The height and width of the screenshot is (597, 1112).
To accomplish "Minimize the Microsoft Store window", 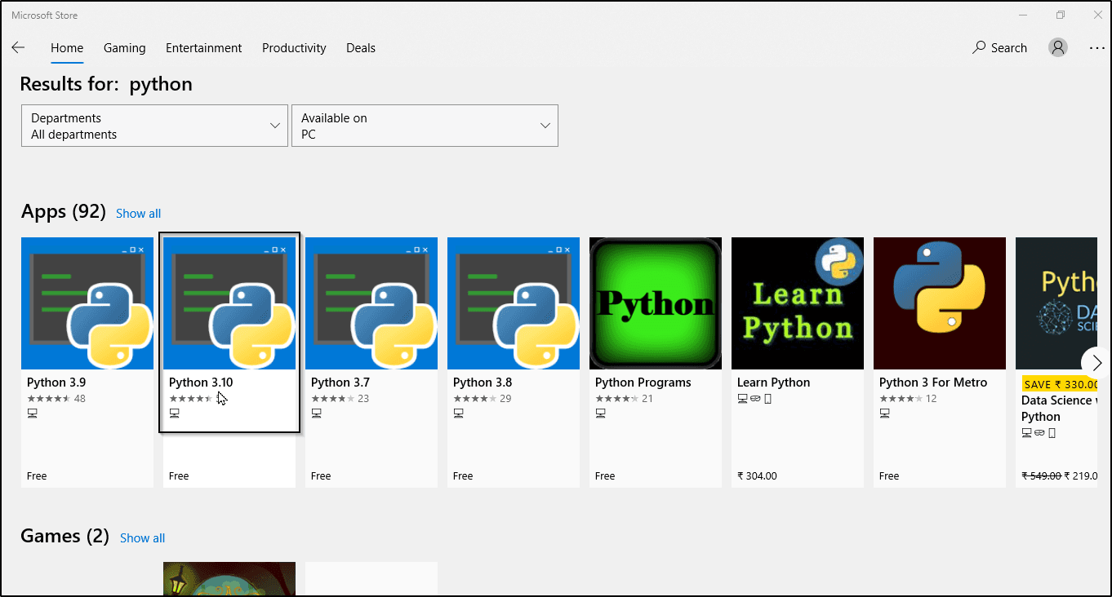I will tap(1023, 15).
